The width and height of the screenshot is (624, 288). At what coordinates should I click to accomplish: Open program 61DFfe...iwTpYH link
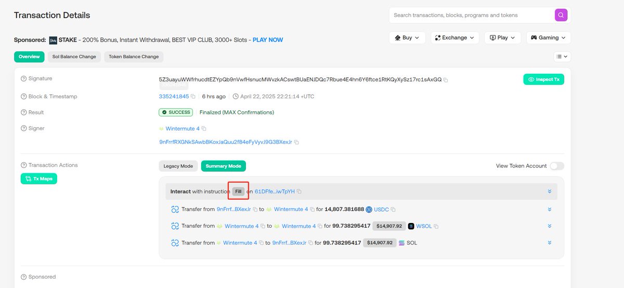point(275,192)
